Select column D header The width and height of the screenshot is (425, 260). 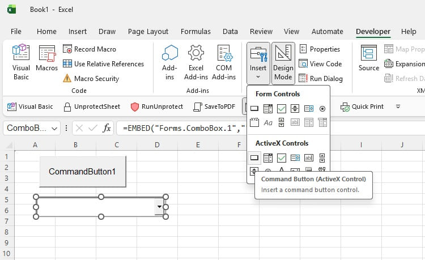(157, 145)
